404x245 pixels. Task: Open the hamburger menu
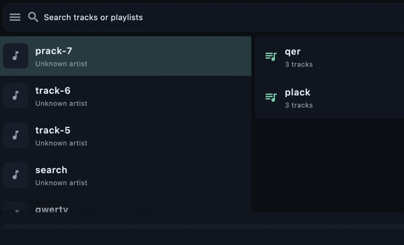click(15, 18)
